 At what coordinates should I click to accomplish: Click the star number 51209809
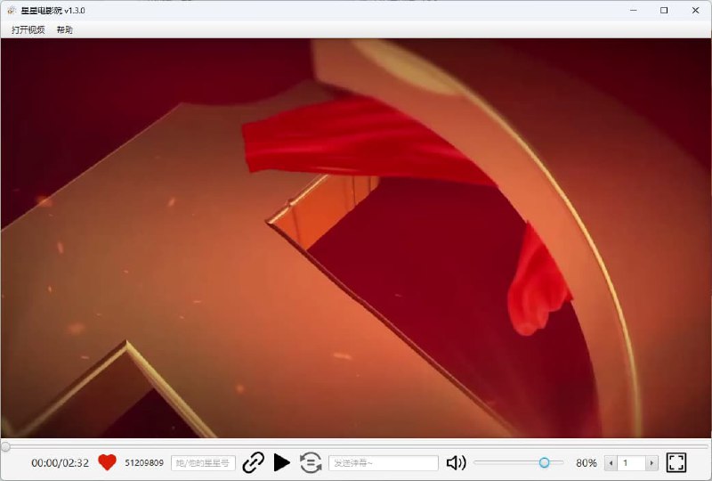(144, 463)
